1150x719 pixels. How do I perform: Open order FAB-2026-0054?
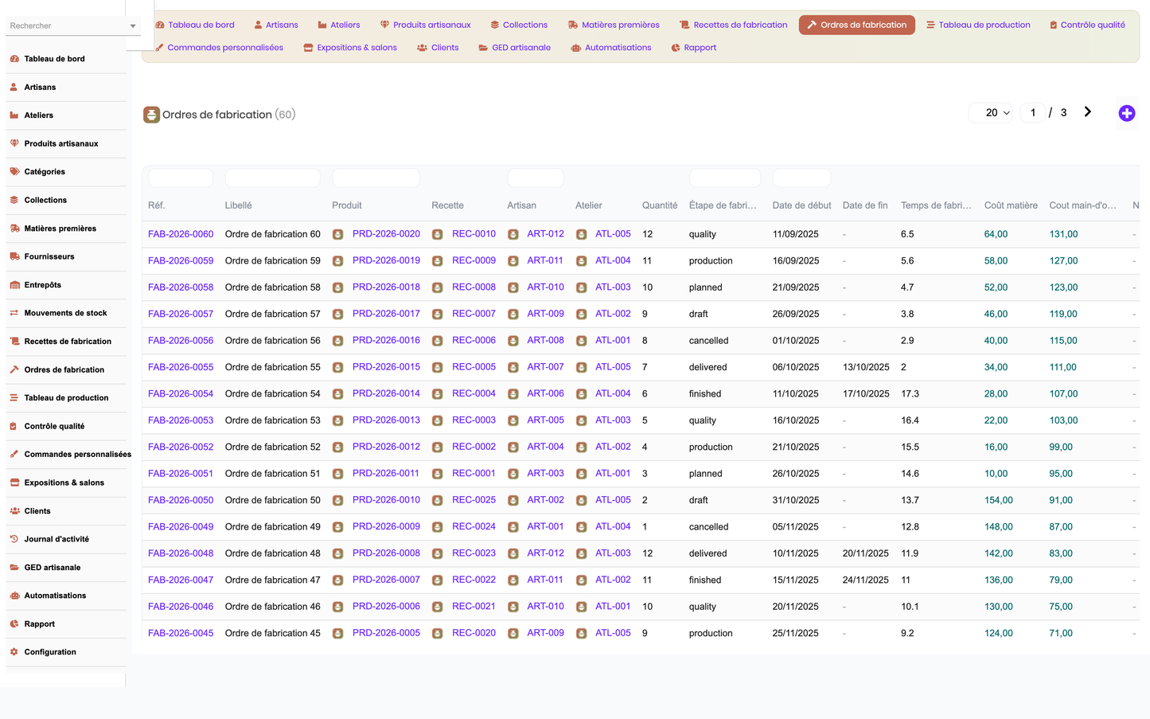coord(181,393)
